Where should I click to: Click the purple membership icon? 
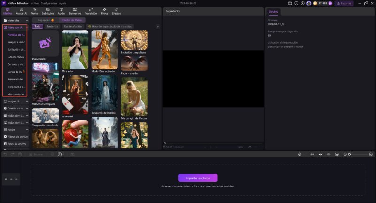[330, 3]
